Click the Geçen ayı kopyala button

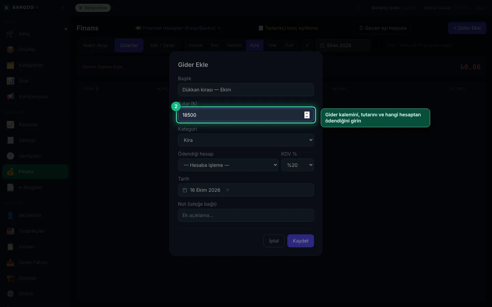(383, 28)
